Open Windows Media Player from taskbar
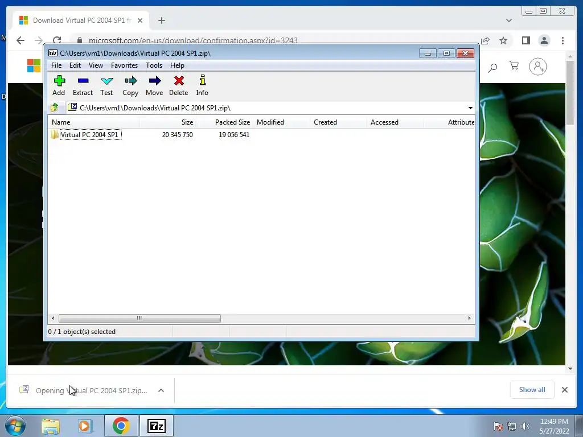The height and width of the screenshot is (437, 583). pyautogui.click(x=84, y=426)
